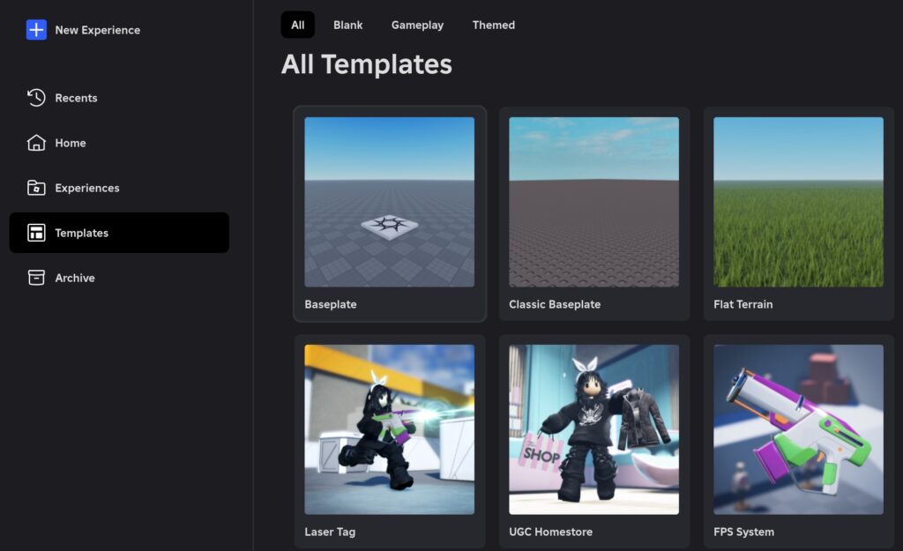903x551 pixels.
Task: Click the New Experience text label
Action: (x=97, y=30)
